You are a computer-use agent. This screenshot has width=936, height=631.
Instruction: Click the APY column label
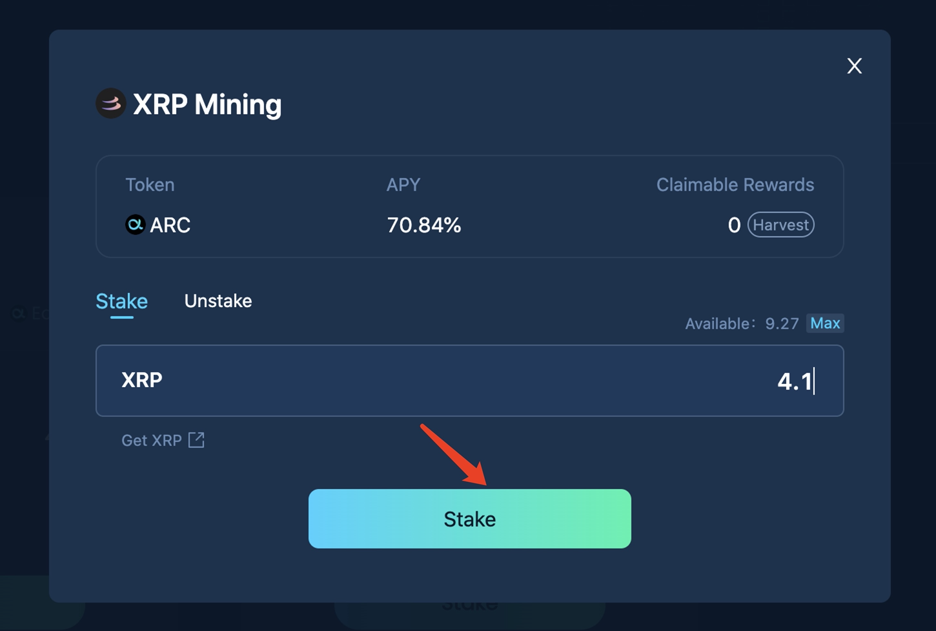[403, 185]
